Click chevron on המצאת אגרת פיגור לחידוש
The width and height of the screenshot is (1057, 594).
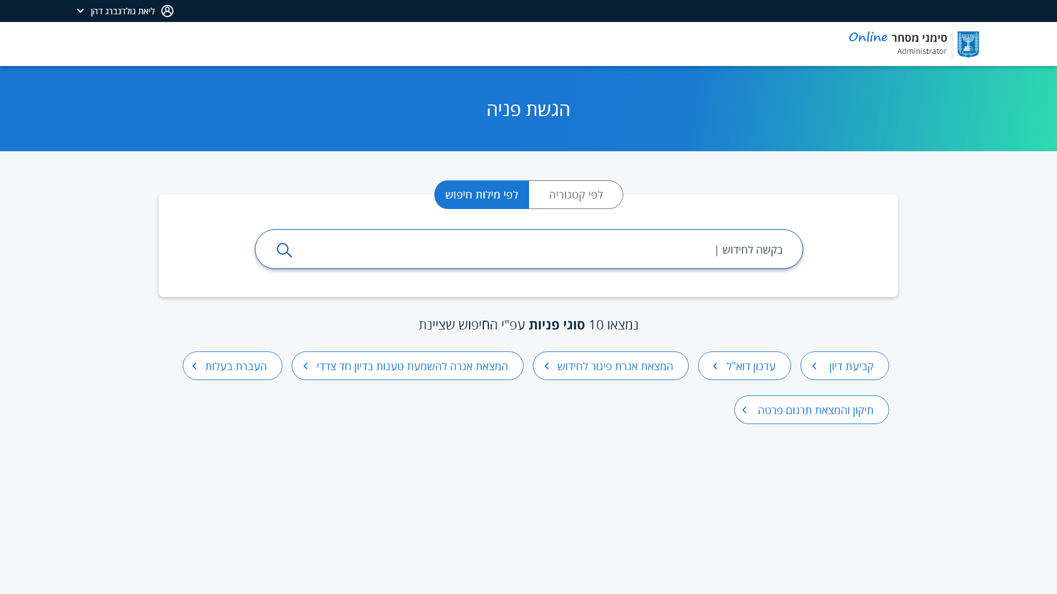tap(547, 366)
